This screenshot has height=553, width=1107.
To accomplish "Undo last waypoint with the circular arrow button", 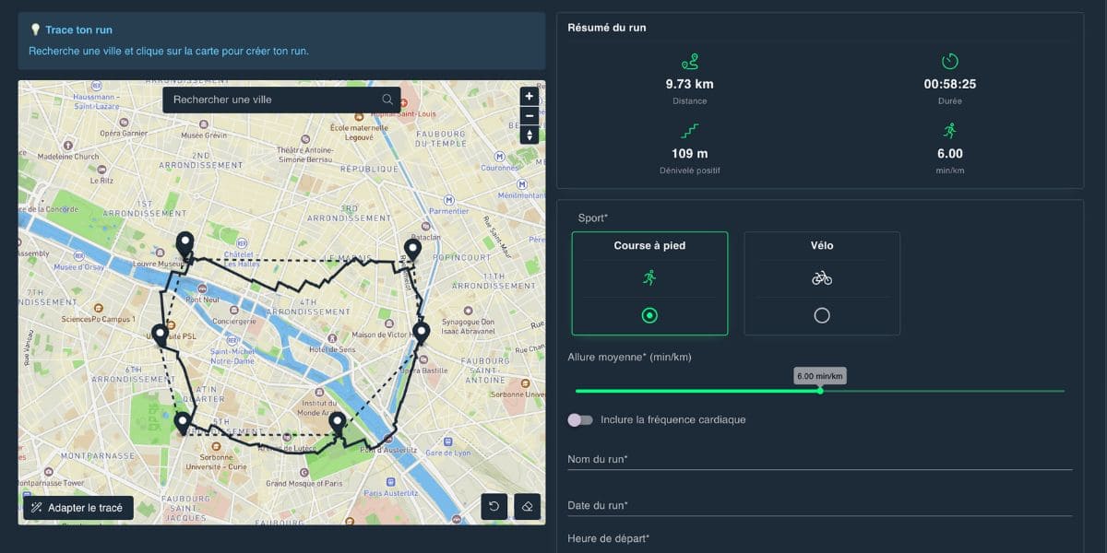I will point(494,507).
